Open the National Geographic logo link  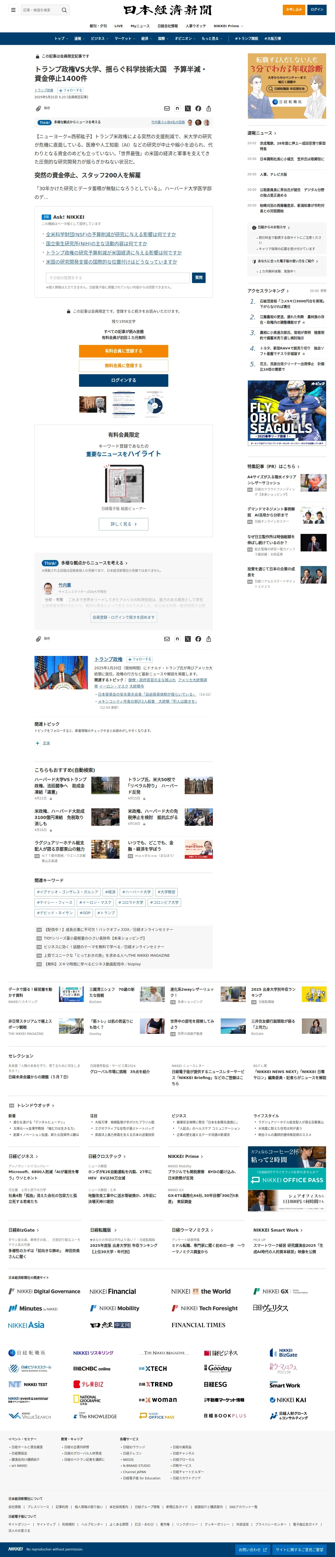(87, 1399)
